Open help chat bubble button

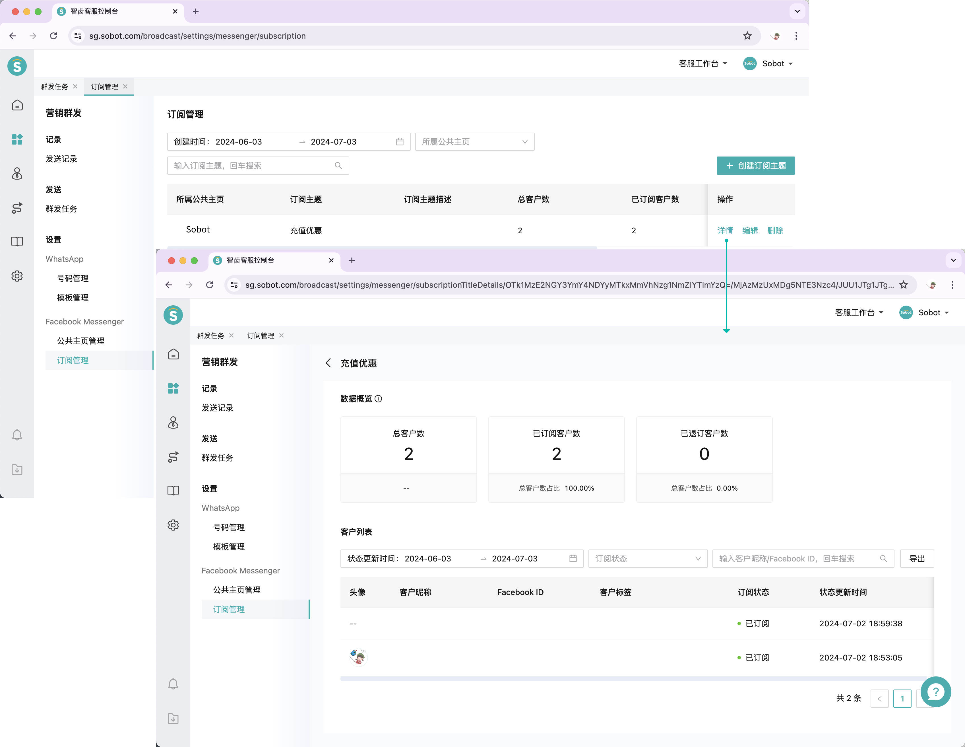coord(936,692)
